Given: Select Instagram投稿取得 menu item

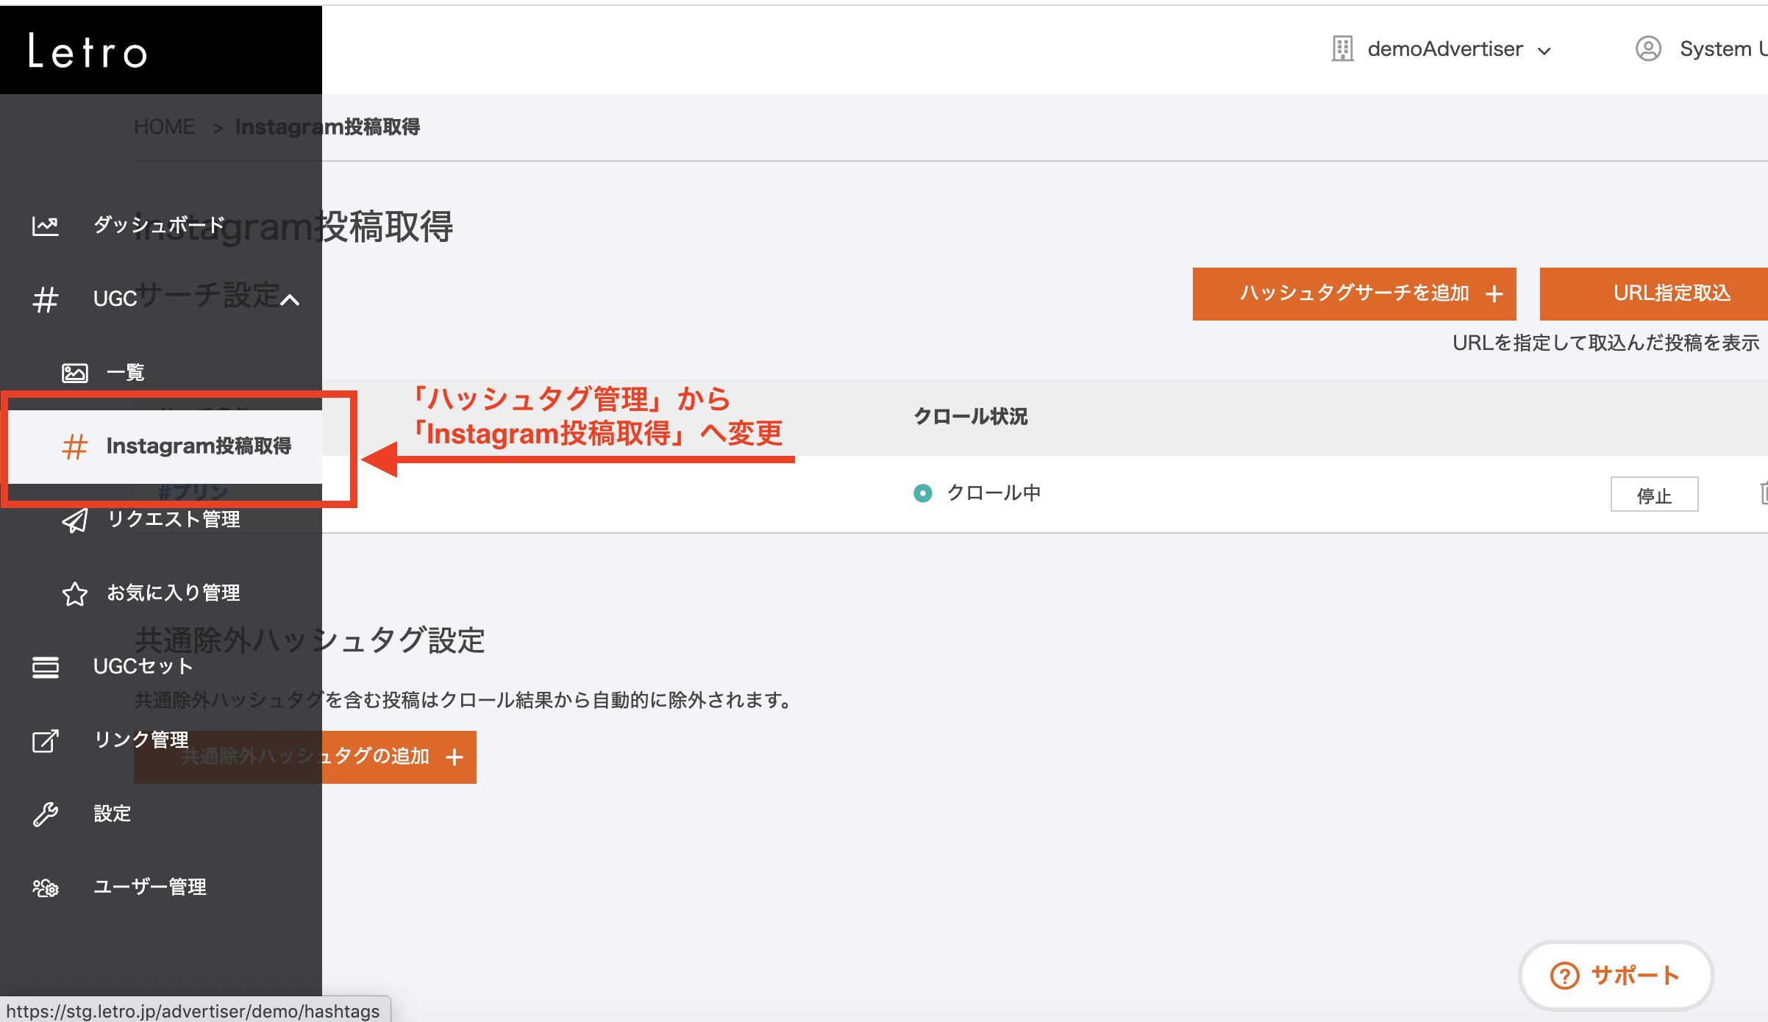Looking at the screenshot, I should (x=198, y=446).
